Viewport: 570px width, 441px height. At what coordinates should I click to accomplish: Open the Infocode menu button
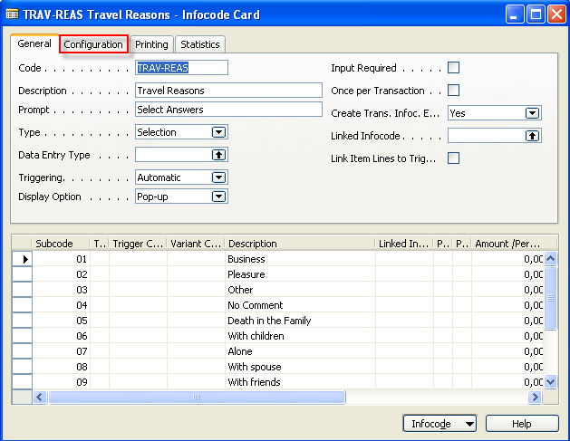(440, 424)
